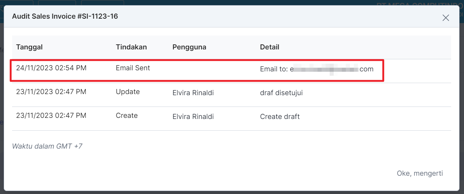Click the Email Sent action entry
464x194 pixels.
[x=133, y=68]
